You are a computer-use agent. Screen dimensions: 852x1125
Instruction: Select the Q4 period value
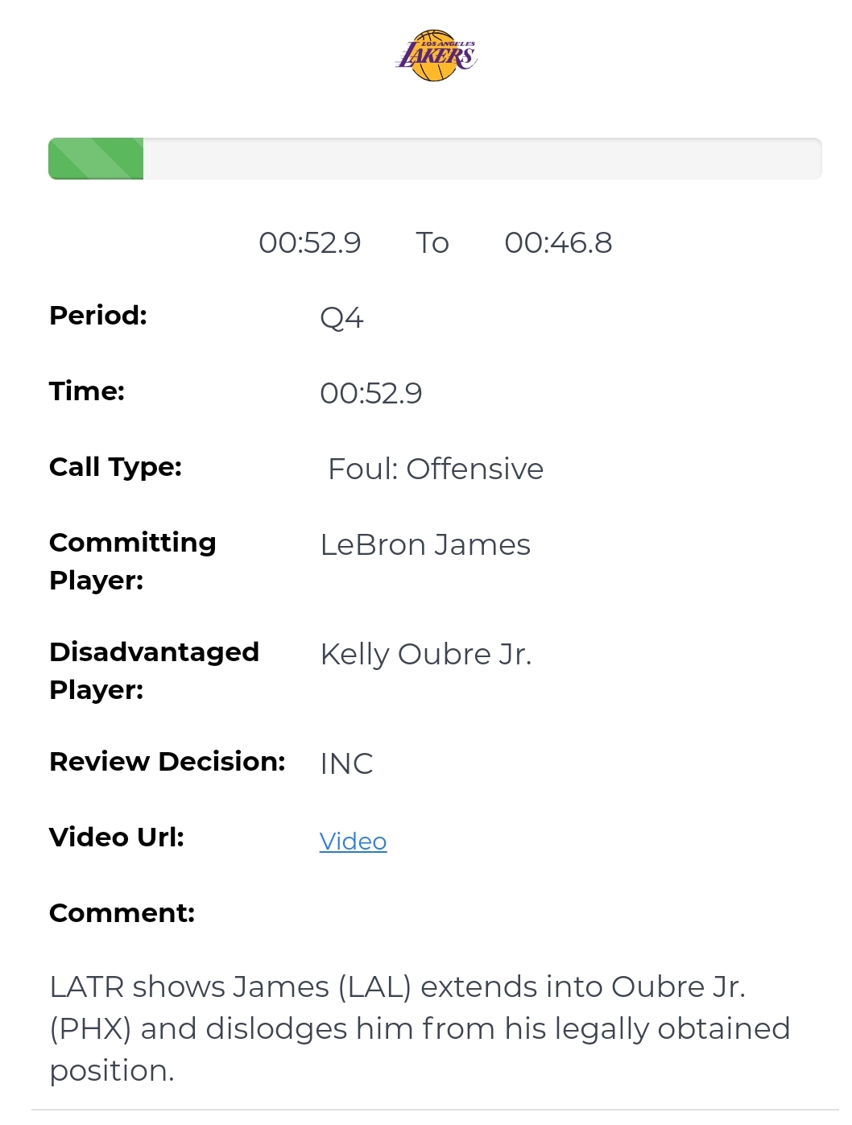(x=341, y=318)
